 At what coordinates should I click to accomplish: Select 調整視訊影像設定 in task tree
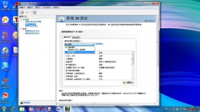point(32,33)
